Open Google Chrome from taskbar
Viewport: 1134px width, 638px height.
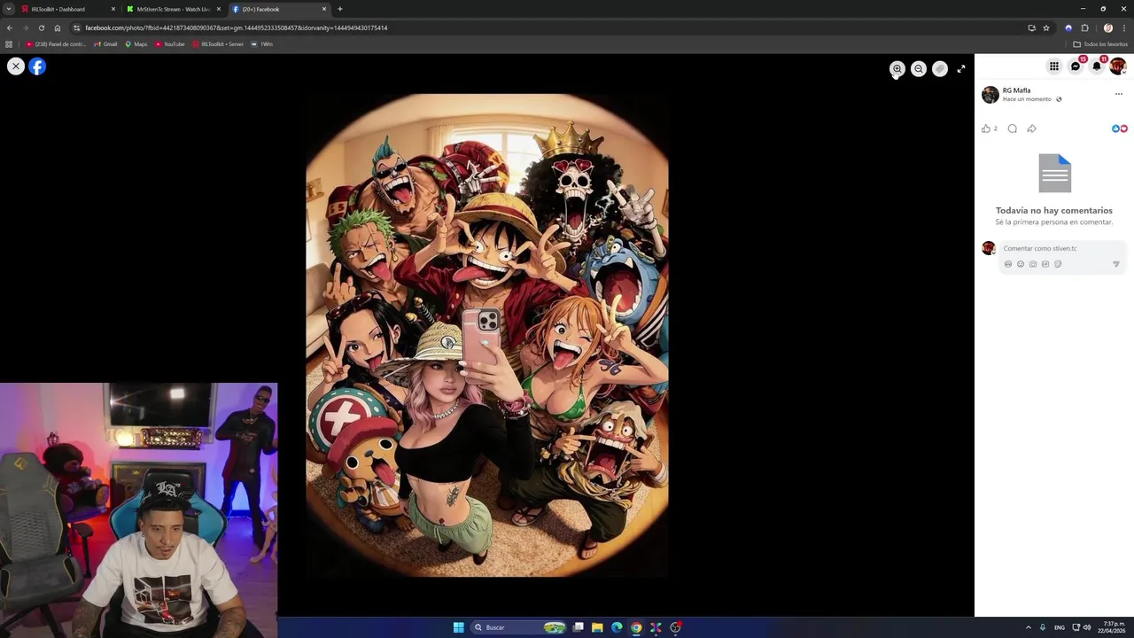coord(636,627)
